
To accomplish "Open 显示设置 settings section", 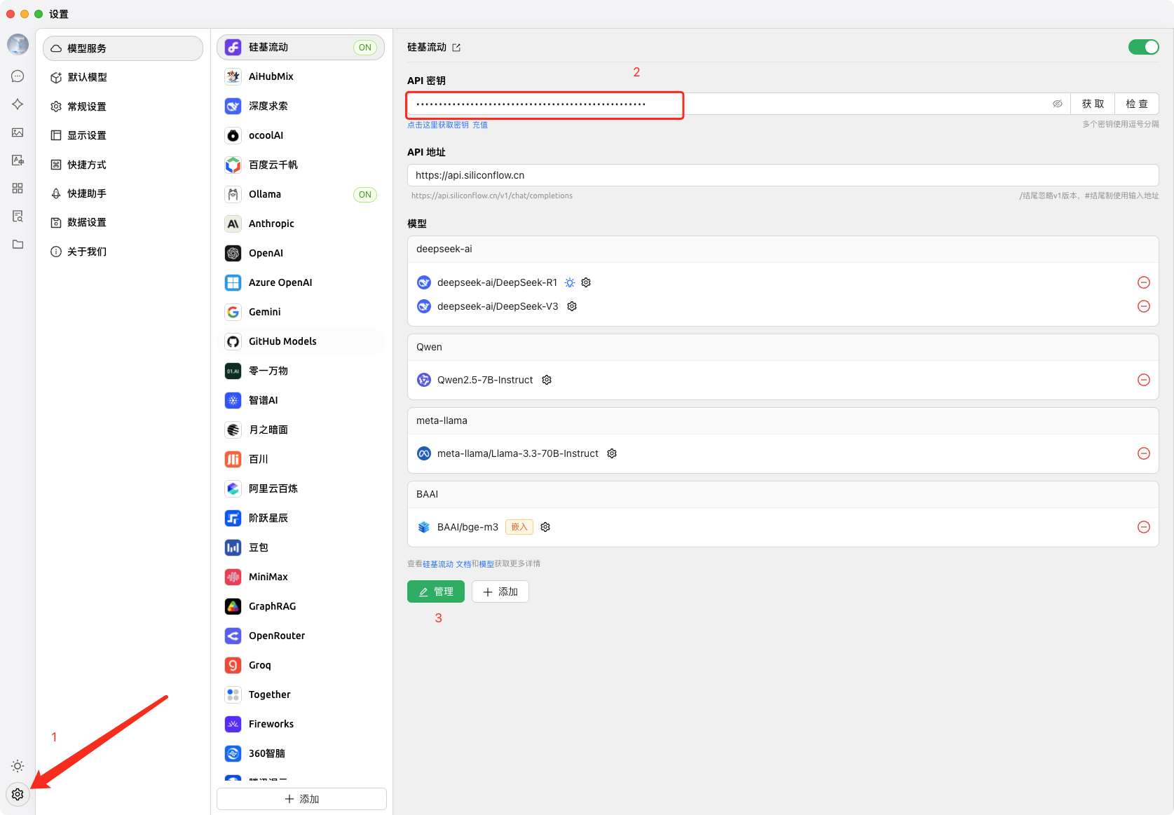I will click(x=123, y=135).
